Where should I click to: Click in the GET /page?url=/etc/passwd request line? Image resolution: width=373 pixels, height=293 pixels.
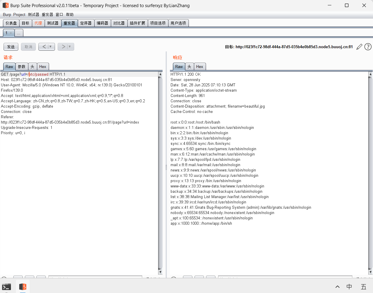(x=33, y=75)
